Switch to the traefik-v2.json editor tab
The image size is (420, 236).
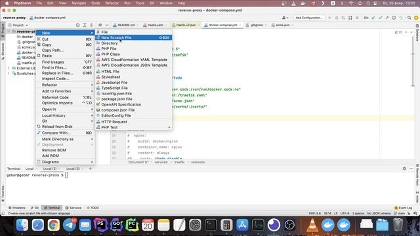(186, 25)
